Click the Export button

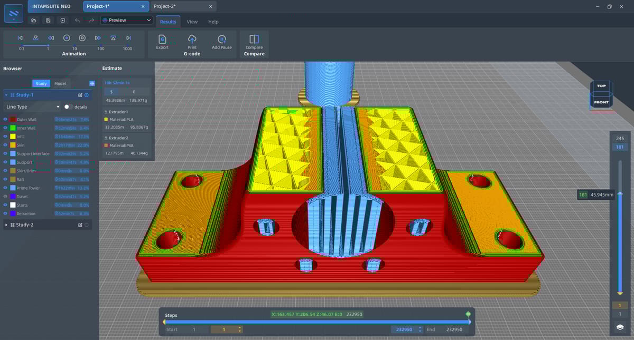(x=162, y=42)
